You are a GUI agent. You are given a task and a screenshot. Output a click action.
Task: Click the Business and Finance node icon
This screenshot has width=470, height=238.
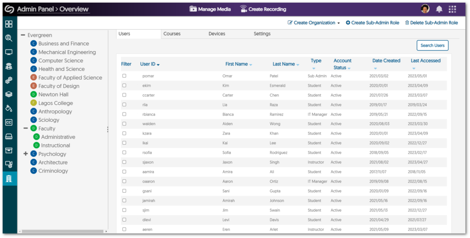pyautogui.click(x=34, y=43)
